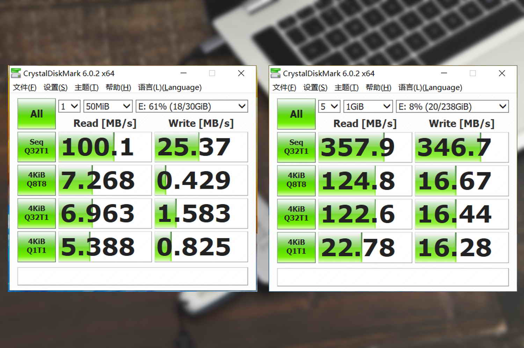The image size is (524, 348).
Task: Open 帮助(H) menu in right window
Action: point(378,87)
